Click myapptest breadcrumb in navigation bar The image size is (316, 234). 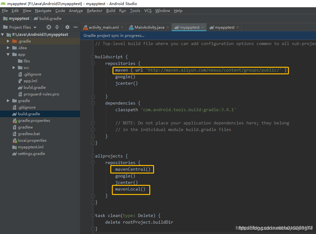pyautogui.click(x=16, y=19)
